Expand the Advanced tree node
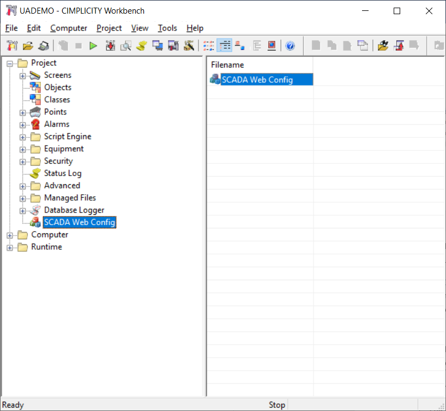This screenshot has height=411, width=446. (x=22, y=186)
